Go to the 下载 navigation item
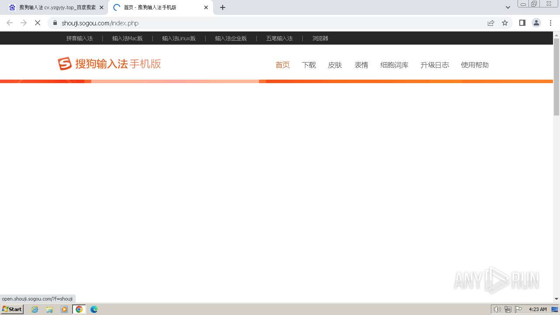 pyautogui.click(x=309, y=65)
